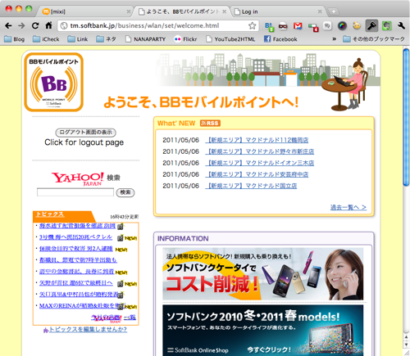Expand the hidden bookmarks chevron
The height and width of the screenshot is (356, 410).
(334, 39)
